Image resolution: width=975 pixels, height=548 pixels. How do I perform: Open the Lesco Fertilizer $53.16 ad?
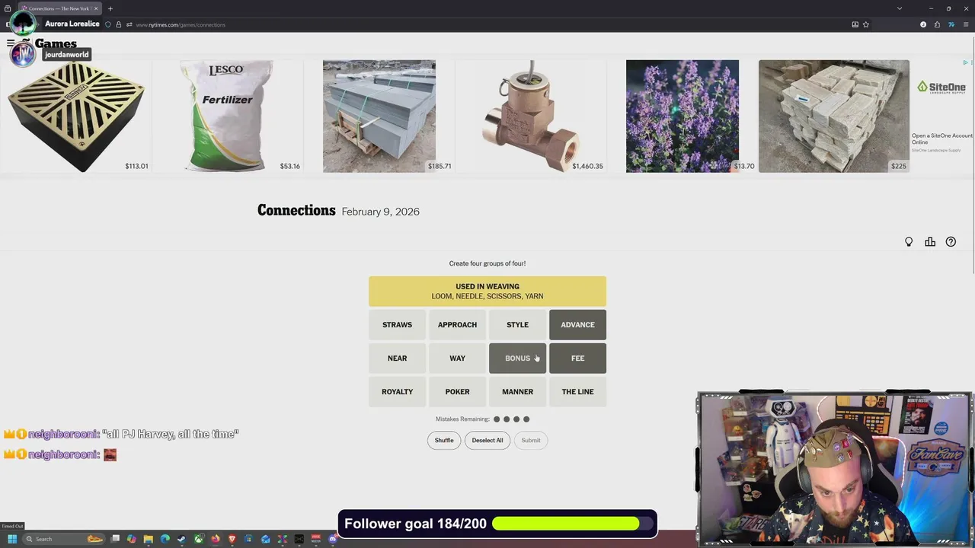tap(227, 116)
